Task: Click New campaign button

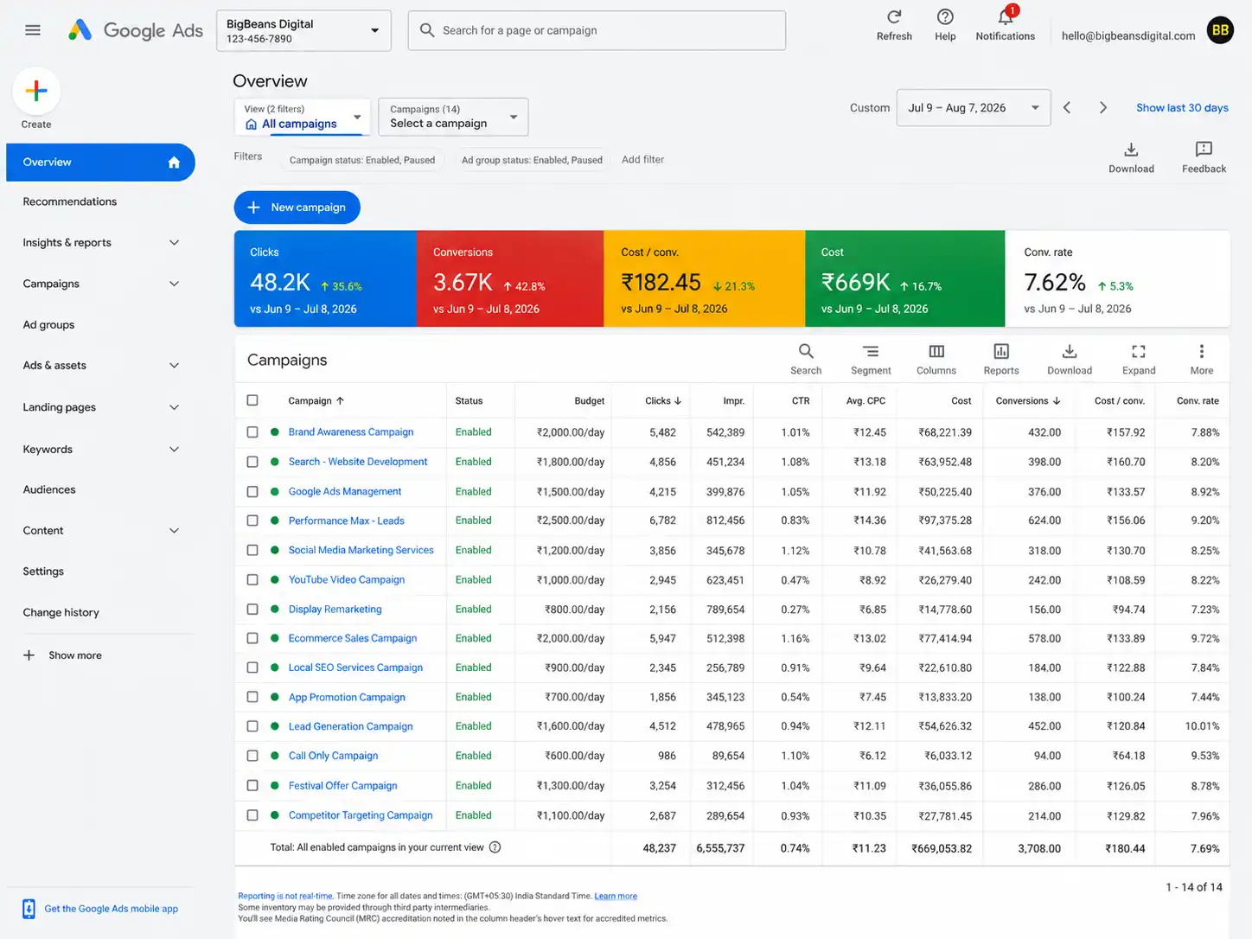Action: click(x=297, y=208)
